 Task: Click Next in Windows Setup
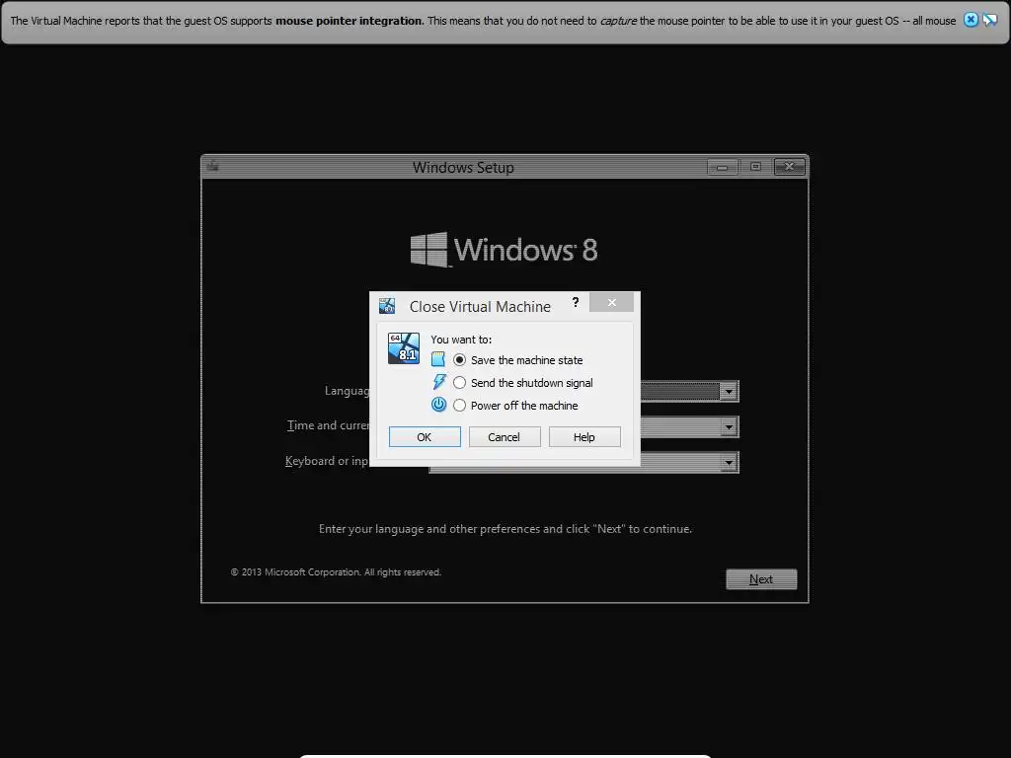[761, 579]
